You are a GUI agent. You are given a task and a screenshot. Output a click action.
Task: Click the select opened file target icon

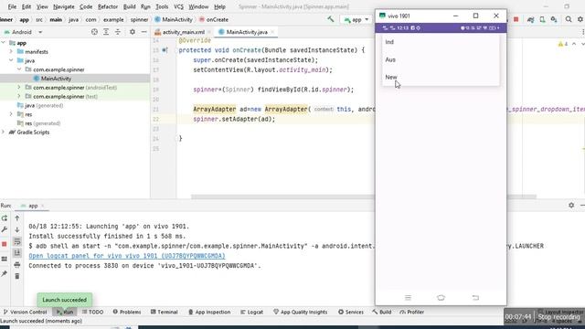94,32
